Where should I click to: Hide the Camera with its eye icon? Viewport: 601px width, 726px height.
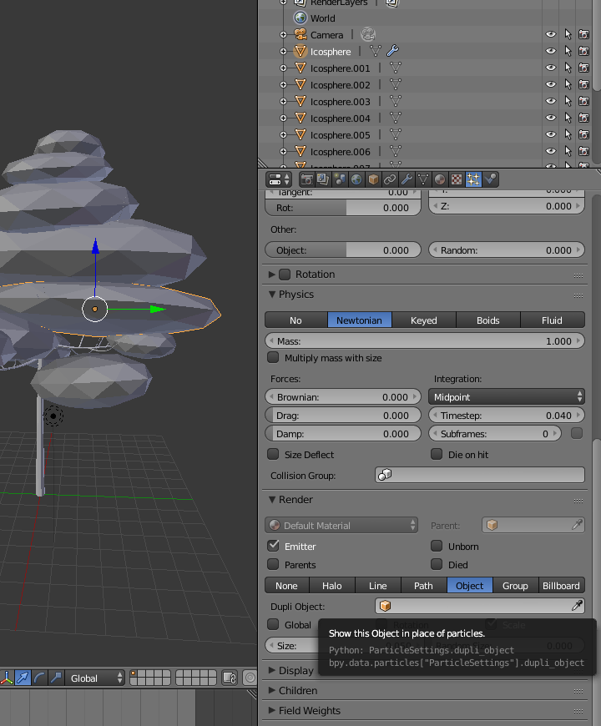pyautogui.click(x=551, y=35)
